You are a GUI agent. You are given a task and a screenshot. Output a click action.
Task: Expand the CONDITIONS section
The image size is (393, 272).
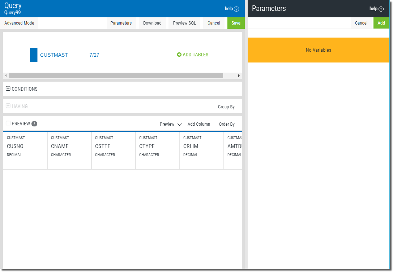8,88
